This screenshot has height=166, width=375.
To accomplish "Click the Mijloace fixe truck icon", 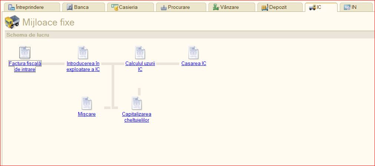I will 12,23.
